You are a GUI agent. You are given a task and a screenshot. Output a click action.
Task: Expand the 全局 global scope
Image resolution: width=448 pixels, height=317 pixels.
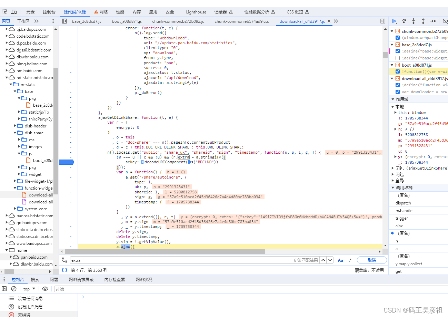click(392, 181)
